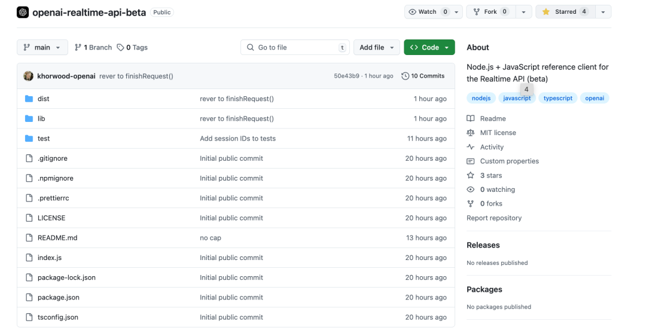Open the khorwood-openai profile link

coord(66,76)
